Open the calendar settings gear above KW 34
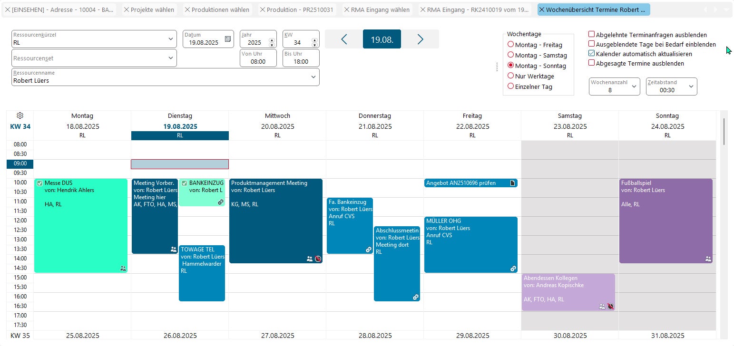The height and width of the screenshot is (346, 734). [x=20, y=115]
